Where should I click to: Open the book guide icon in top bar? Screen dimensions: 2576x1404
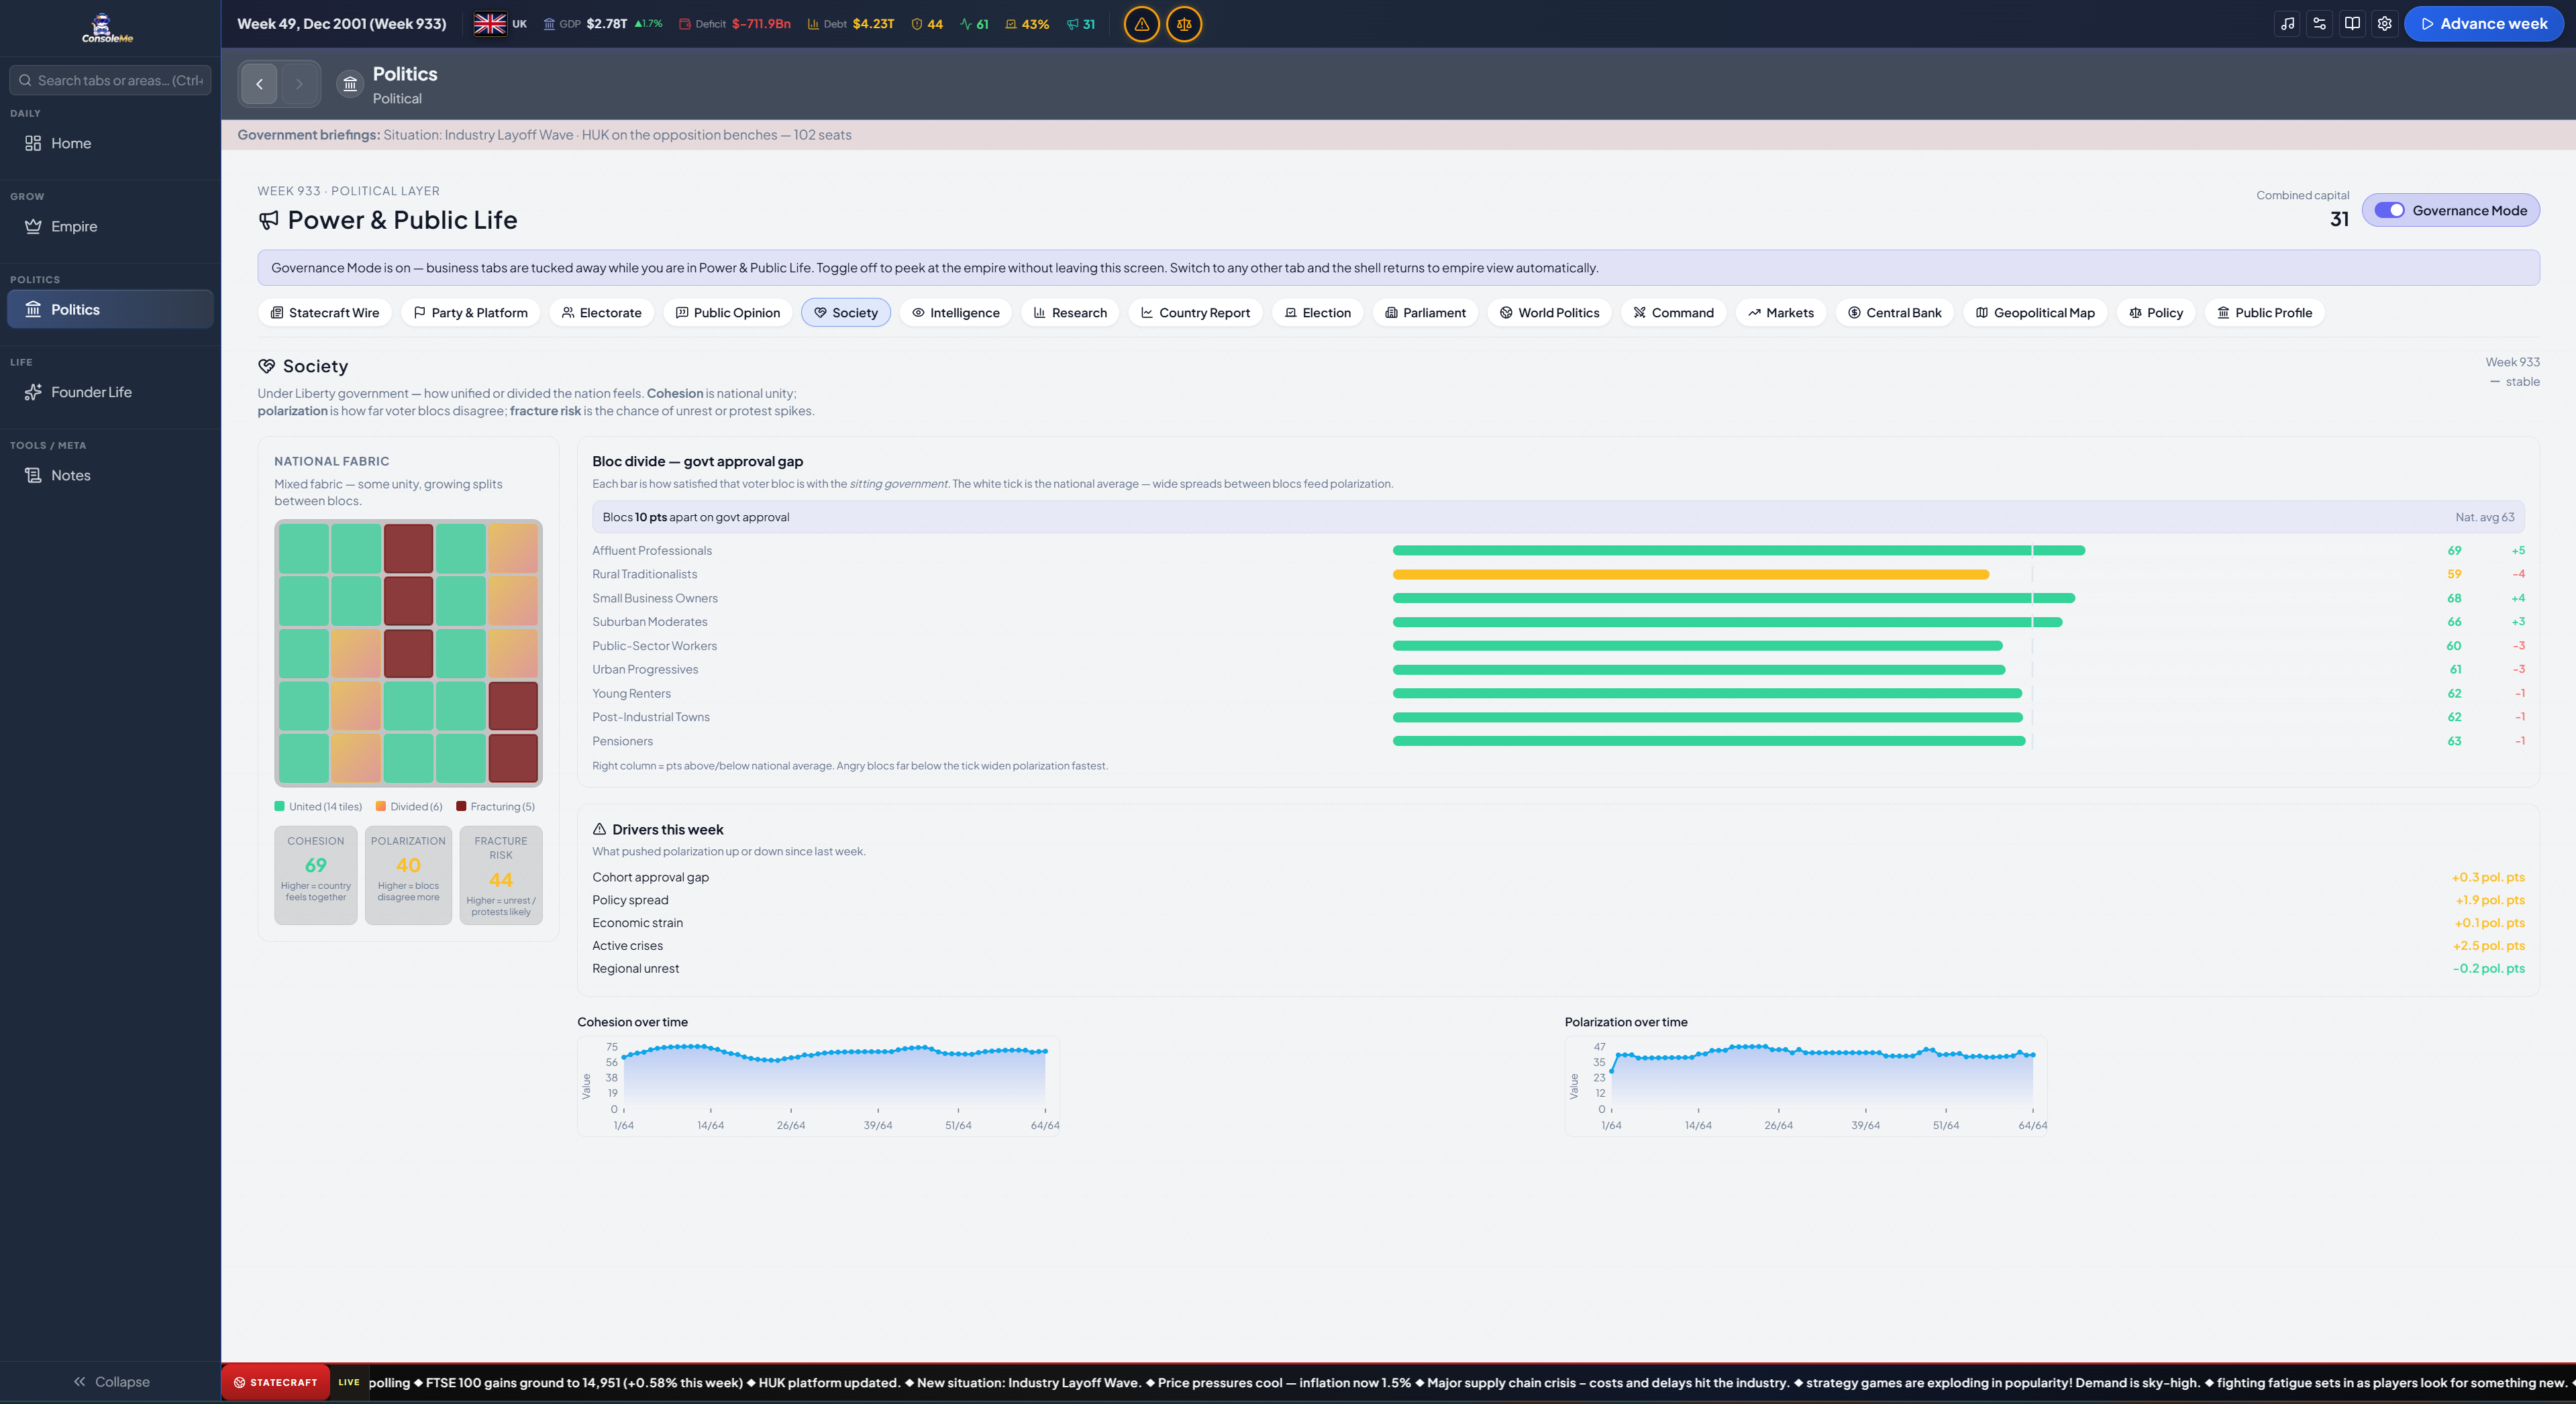click(x=2353, y=24)
